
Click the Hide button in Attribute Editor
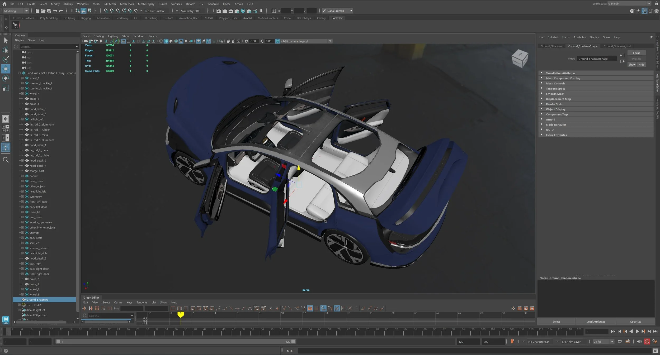(641, 65)
